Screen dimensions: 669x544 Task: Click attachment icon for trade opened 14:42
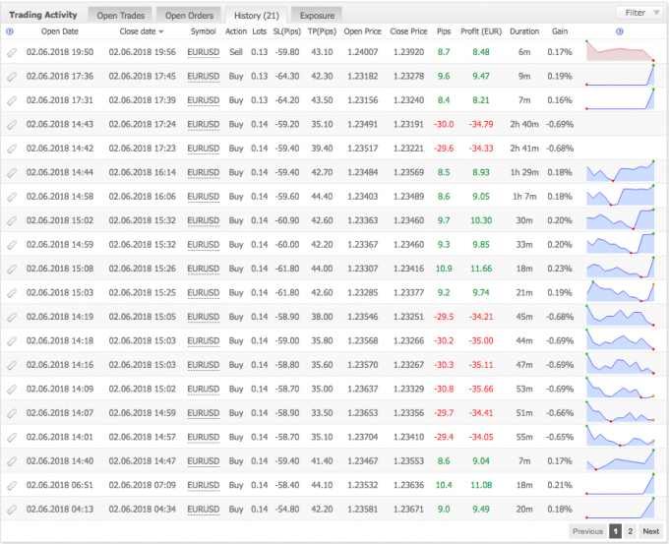(12, 149)
